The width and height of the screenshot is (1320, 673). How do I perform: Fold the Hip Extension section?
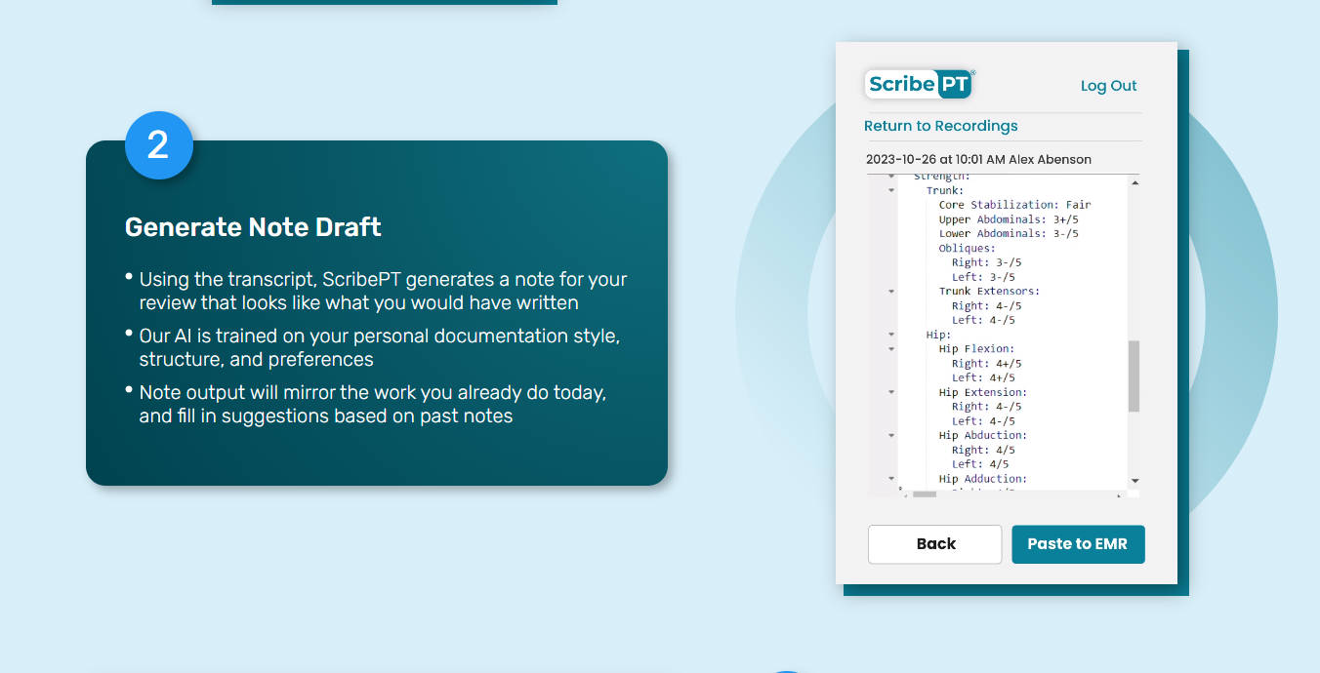click(x=891, y=392)
